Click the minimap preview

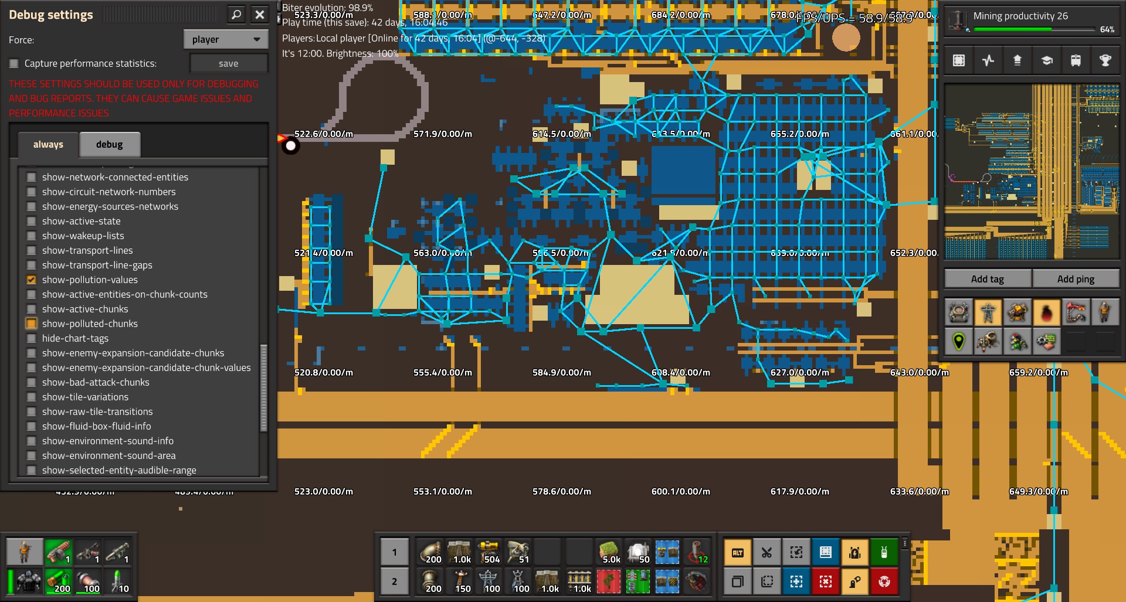[1032, 171]
